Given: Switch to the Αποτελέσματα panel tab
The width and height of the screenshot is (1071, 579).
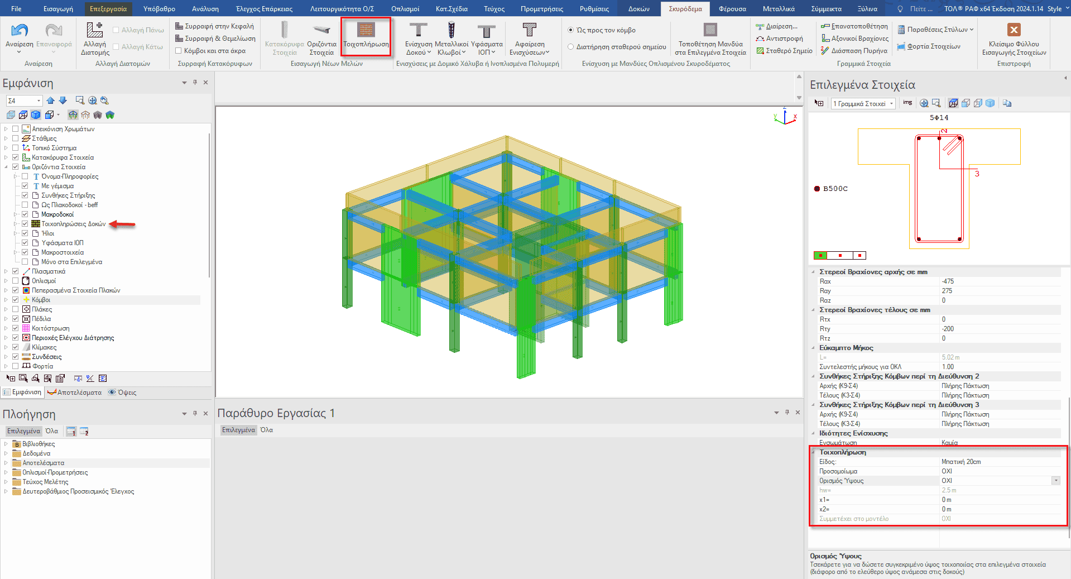Looking at the screenshot, I should (75, 393).
